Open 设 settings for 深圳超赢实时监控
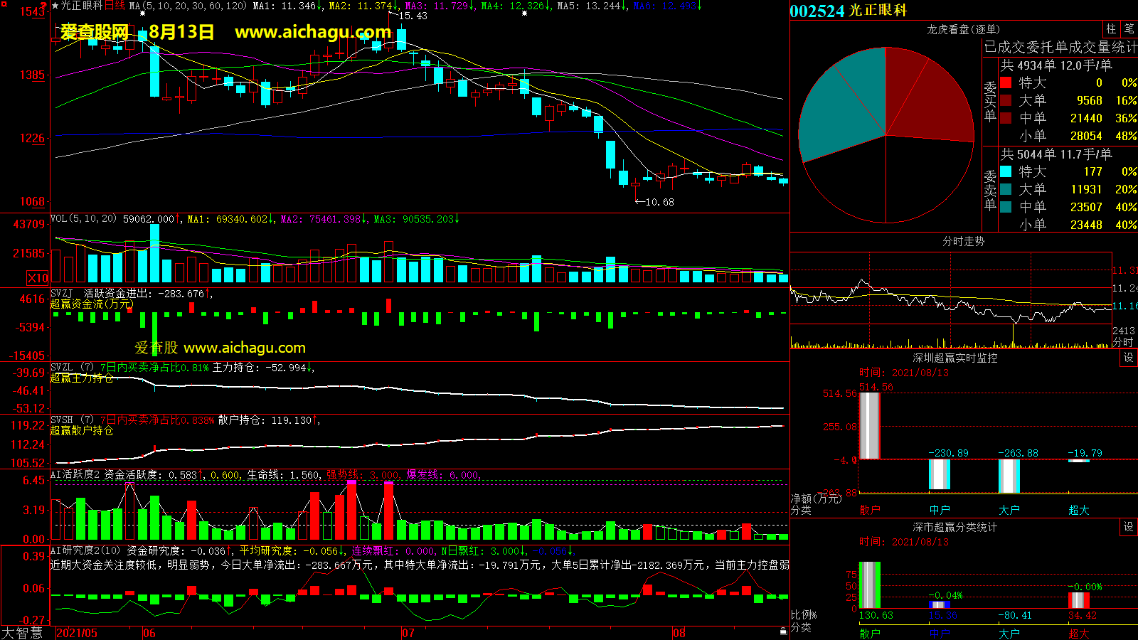 (x=1129, y=358)
